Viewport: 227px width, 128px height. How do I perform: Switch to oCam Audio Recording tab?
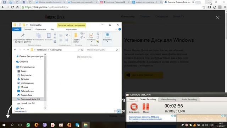pos(189,100)
